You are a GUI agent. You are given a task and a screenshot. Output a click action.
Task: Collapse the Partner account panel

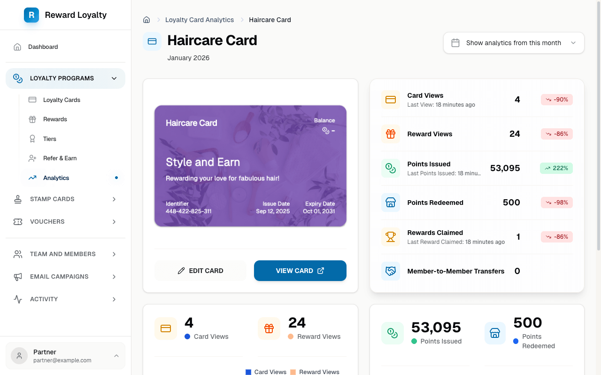(x=116, y=356)
